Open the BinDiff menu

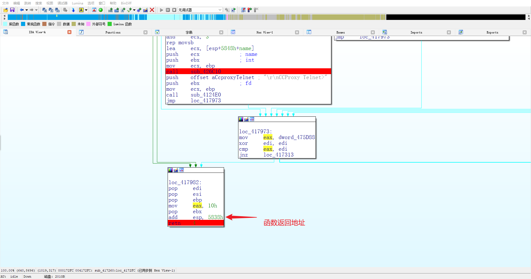pyautogui.click(x=126, y=3)
